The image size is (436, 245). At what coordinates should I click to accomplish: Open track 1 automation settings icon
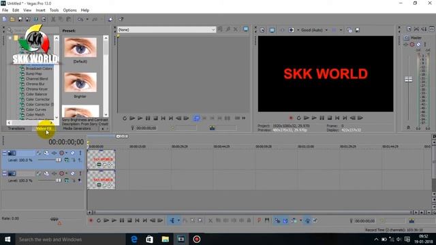coord(63,152)
